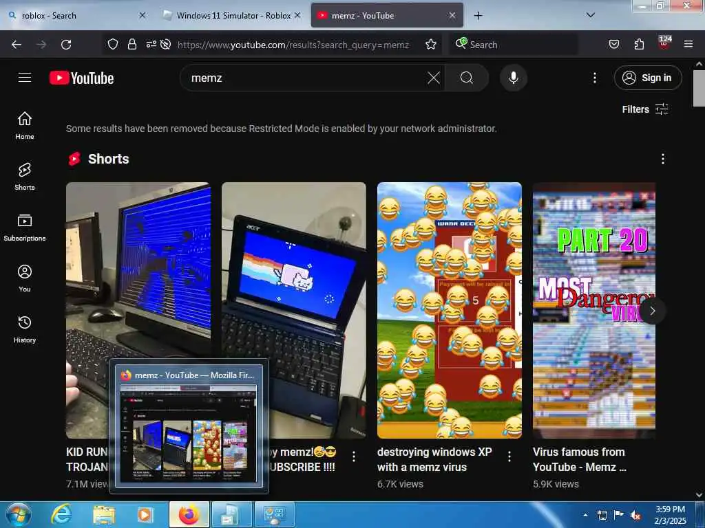Open site permissions icon in address bar

(x=151, y=44)
